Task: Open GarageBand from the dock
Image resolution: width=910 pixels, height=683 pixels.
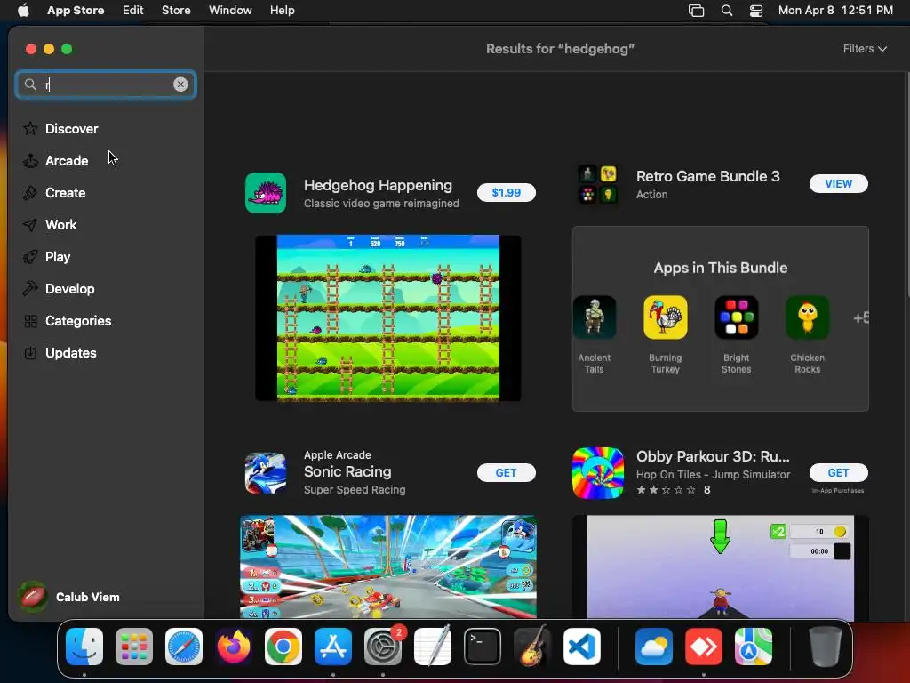Action: pos(532,647)
